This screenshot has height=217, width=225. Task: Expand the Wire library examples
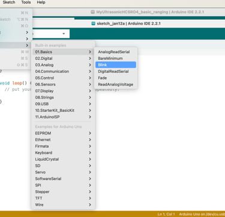(x=63, y=204)
